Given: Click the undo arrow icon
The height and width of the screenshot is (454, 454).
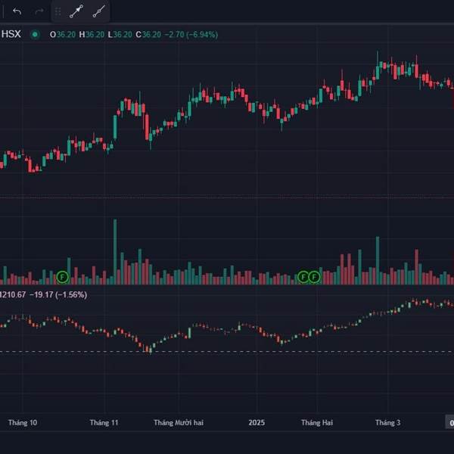Looking at the screenshot, I should pos(17,12).
